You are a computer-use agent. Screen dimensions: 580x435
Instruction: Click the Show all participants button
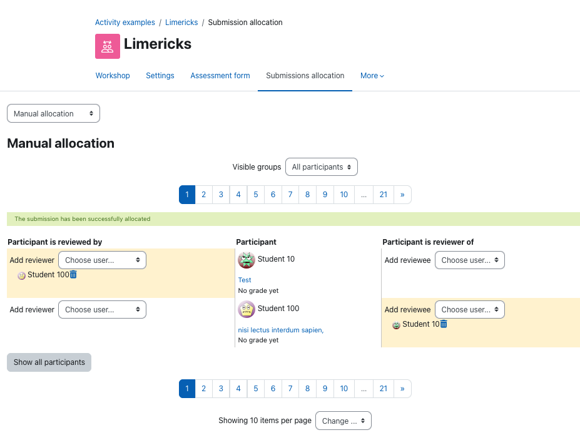pos(49,362)
